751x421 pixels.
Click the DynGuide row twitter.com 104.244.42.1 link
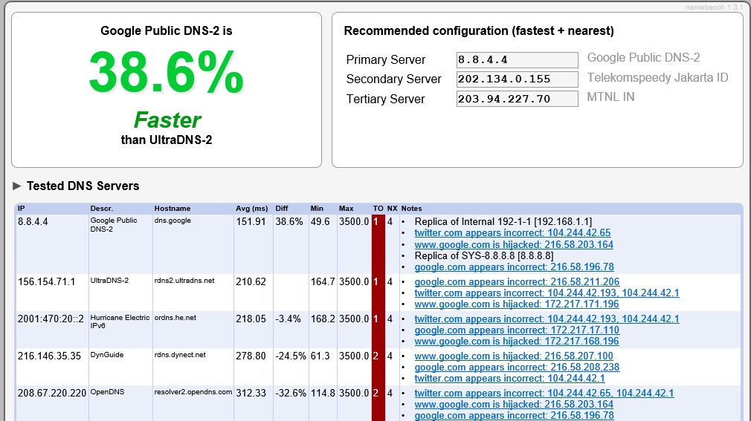(x=509, y=379)
